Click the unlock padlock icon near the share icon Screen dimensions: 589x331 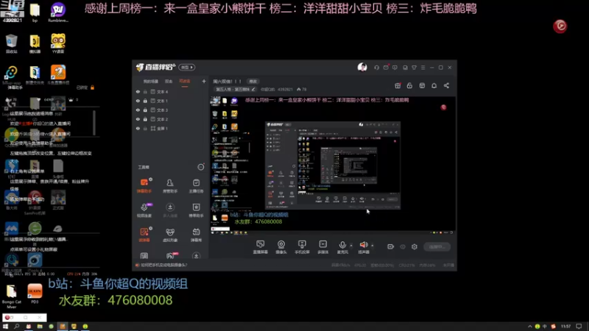tap(409, 85)
